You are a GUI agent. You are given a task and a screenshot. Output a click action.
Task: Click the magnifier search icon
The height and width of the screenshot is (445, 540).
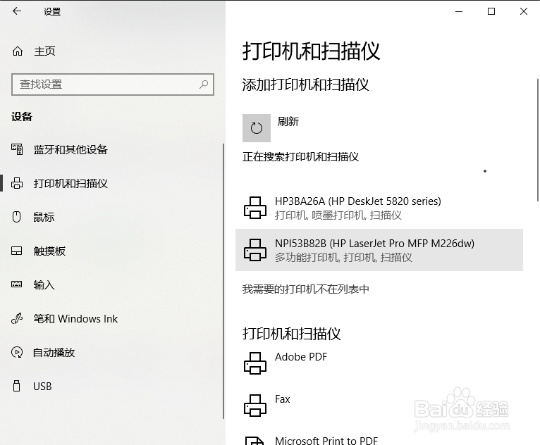click(204, 84)
